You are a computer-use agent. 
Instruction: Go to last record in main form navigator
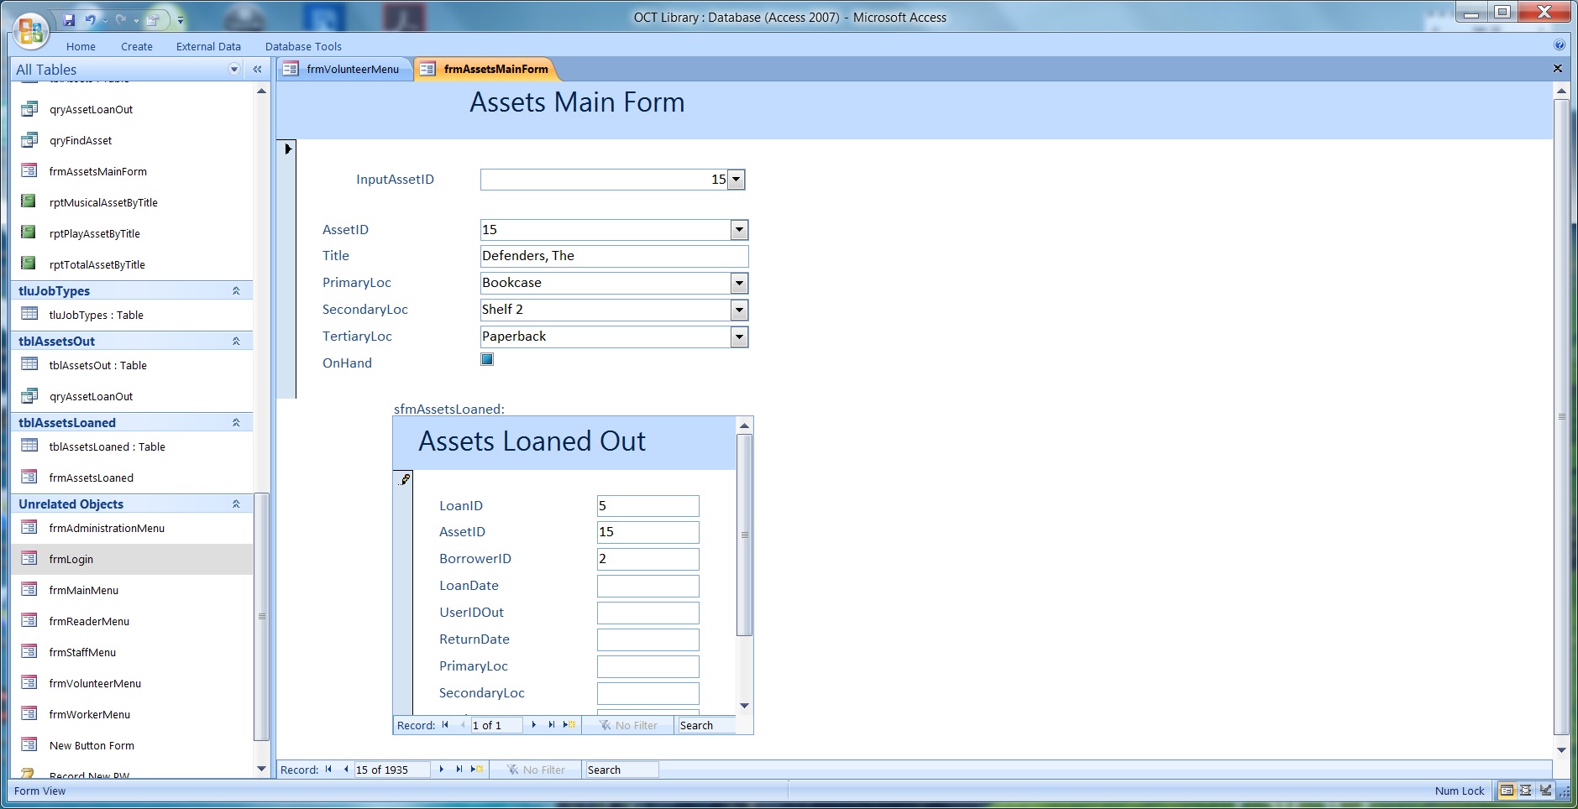coord(459,770)
